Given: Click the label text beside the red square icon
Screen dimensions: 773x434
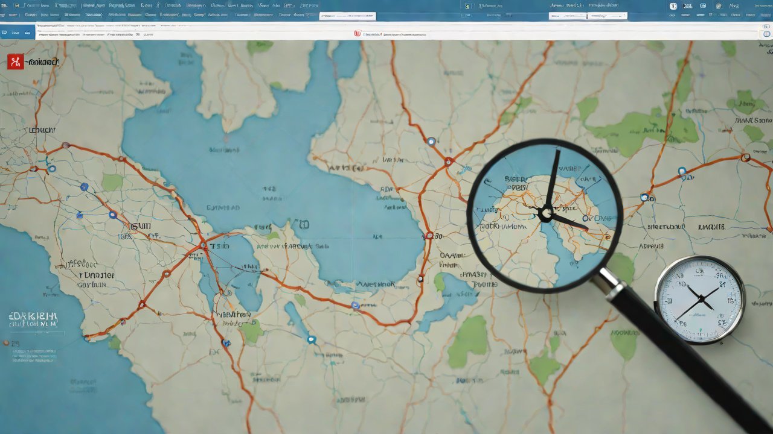Looking at the screenshot, I should pyautogui.click(x=43, y=61).
